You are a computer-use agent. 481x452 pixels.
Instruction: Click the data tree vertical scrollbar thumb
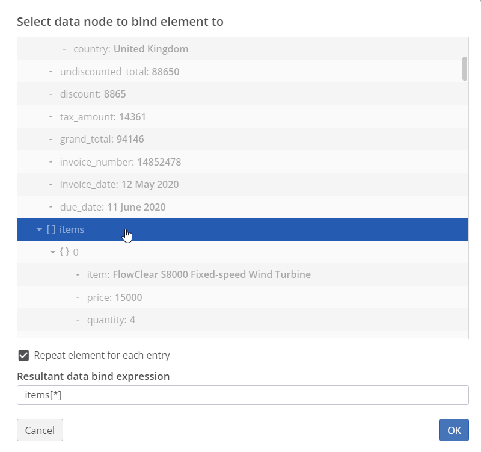[x=464, y=69]
